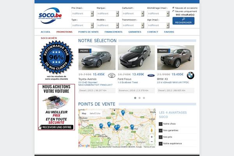The width and height of the screenshot is (234, 156).
Task: Click the RECHERCHER search button
Action: [x=183, y=21]
